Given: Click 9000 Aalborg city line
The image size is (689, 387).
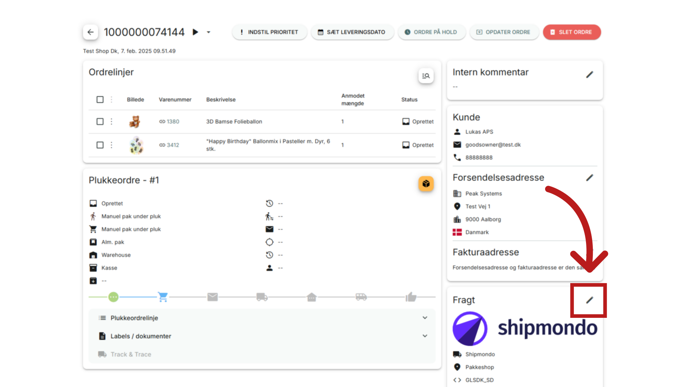Looking at the screenshot, I should 483,219.
